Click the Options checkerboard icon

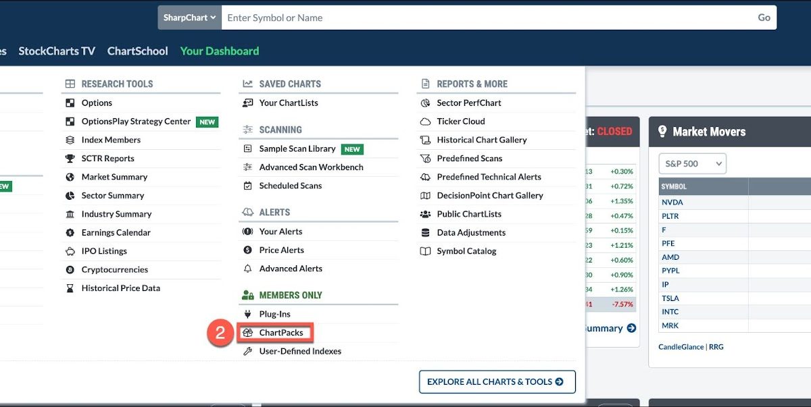click(x=70, y=103)
